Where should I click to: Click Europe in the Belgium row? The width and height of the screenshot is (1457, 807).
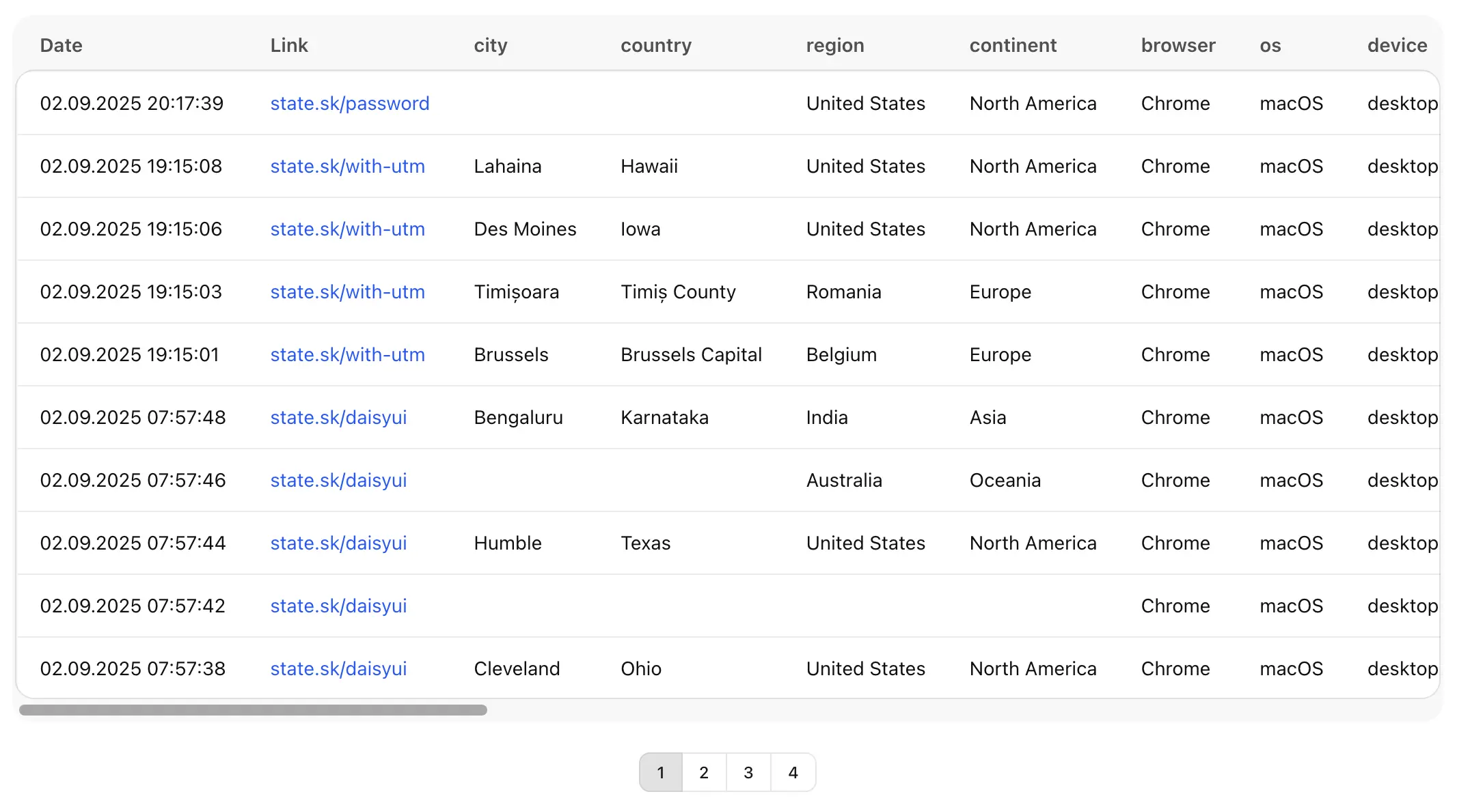tap(1000, 354)
